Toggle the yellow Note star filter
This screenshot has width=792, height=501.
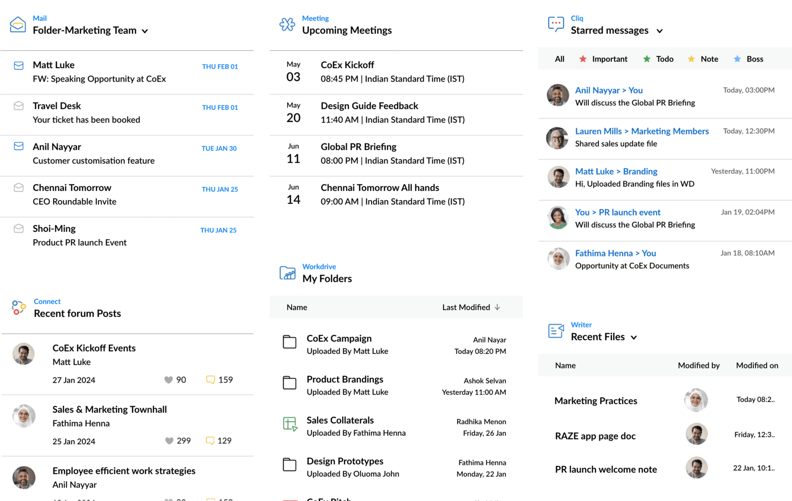(691, 58)
